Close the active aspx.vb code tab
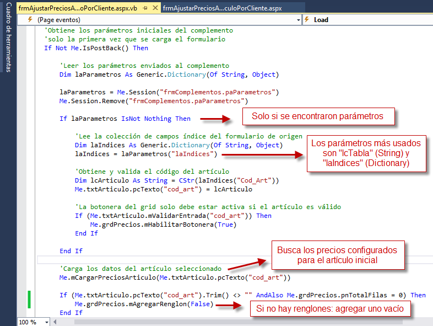433x326 pixels. tap(154, 8)
